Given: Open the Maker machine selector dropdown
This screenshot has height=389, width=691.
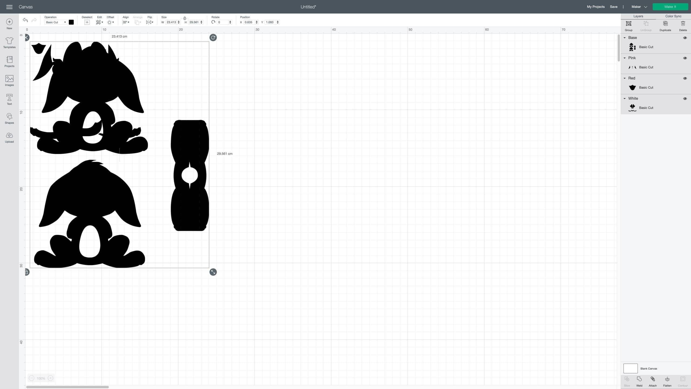Looking at the screenshot, I should tap(639, 7).
